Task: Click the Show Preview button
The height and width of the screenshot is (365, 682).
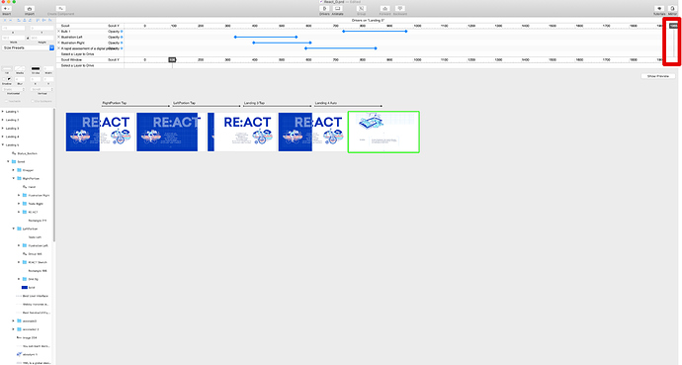Action: pyautogui.click(x=658, y=76)
